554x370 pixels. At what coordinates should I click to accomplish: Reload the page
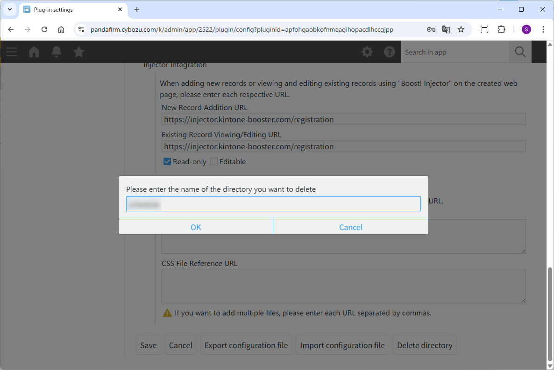[x=44, y=29]
